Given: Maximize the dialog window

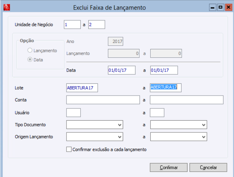Looking at the screenshot, I should (x=220, y=7).
